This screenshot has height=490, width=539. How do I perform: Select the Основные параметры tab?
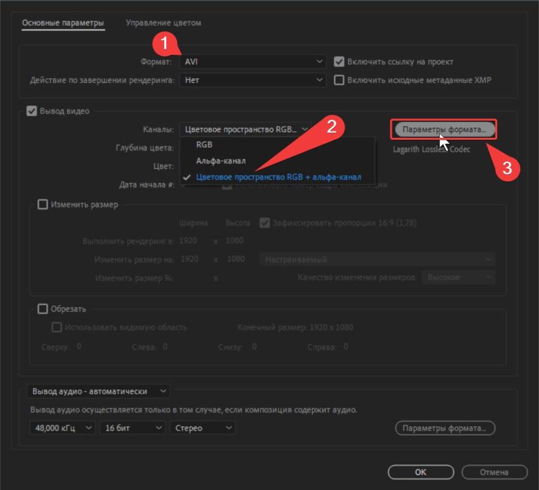63,23
